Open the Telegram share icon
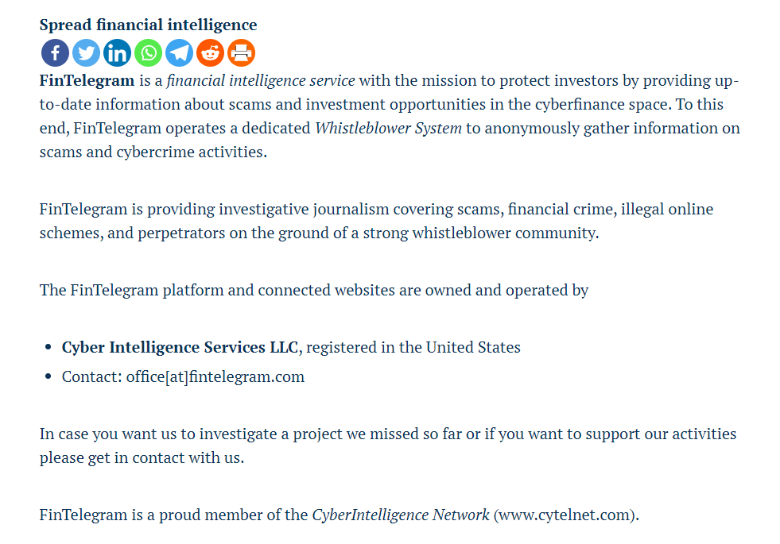The image size is (780, 544). (179, 53)
